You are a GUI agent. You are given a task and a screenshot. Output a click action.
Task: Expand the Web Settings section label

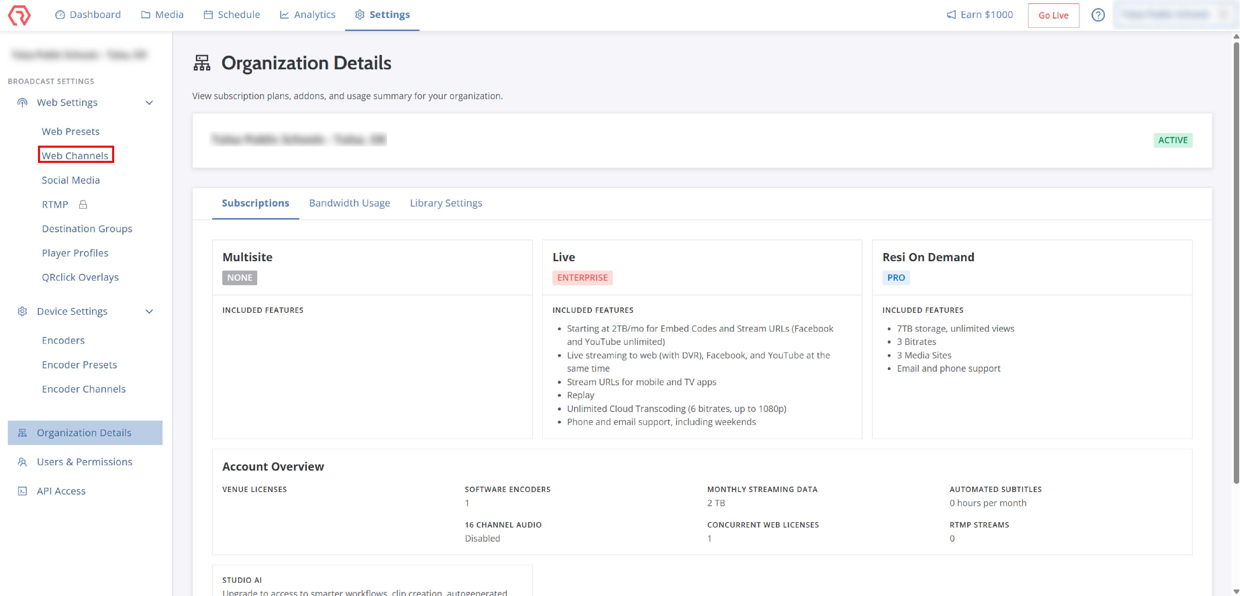pos(67,103)
